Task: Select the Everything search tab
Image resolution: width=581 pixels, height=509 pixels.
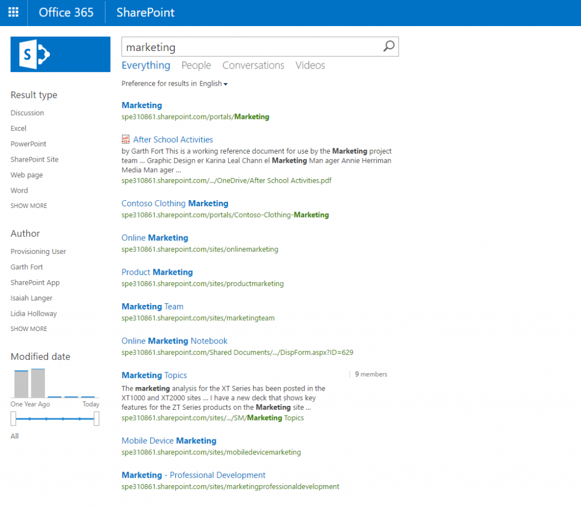Action: click(x=146, y=65)
